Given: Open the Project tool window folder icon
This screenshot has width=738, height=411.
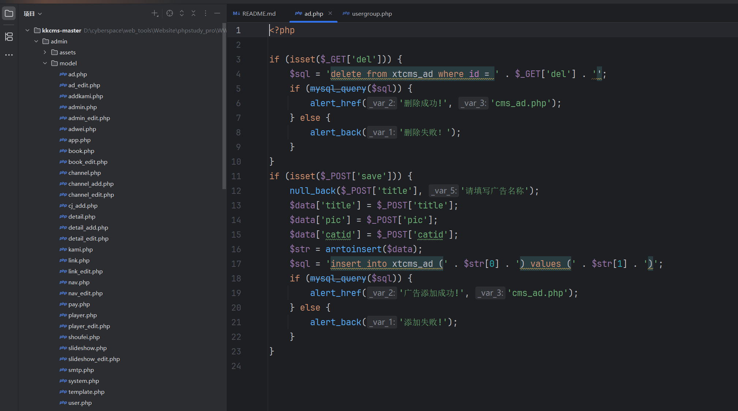Looking at the screenshot, I should pyautogui.click(x=9, y=14).
